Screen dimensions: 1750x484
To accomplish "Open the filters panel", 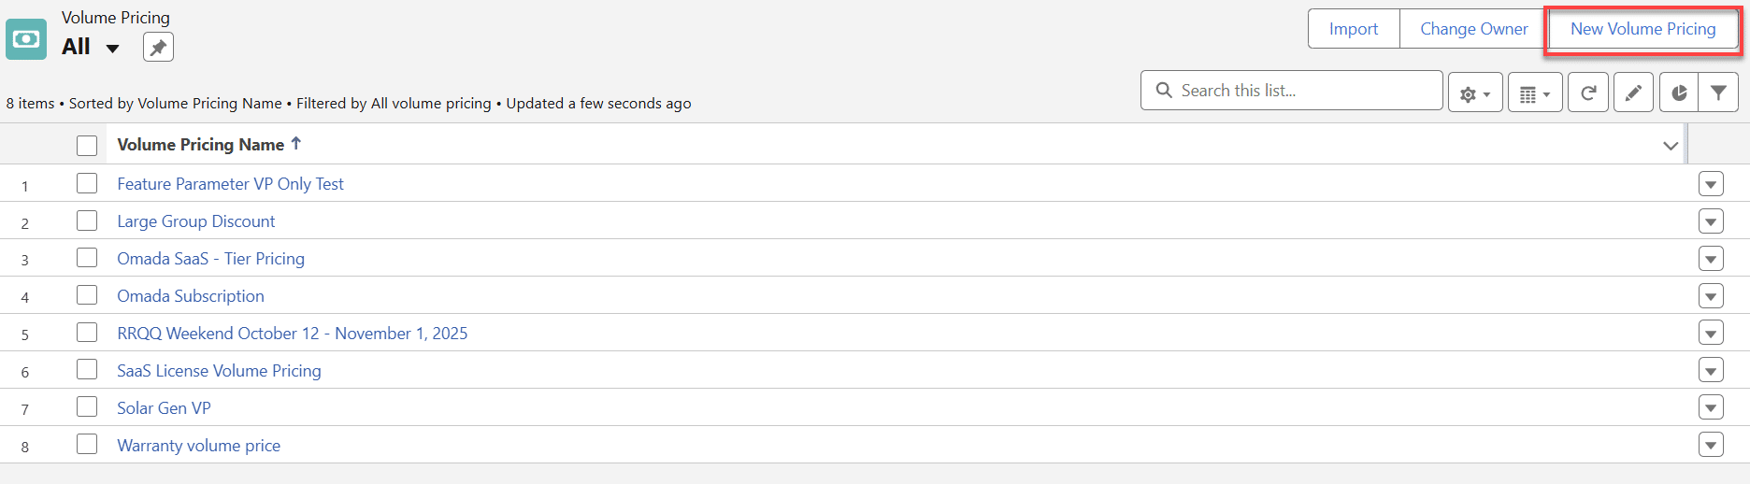I will 1718,93.
